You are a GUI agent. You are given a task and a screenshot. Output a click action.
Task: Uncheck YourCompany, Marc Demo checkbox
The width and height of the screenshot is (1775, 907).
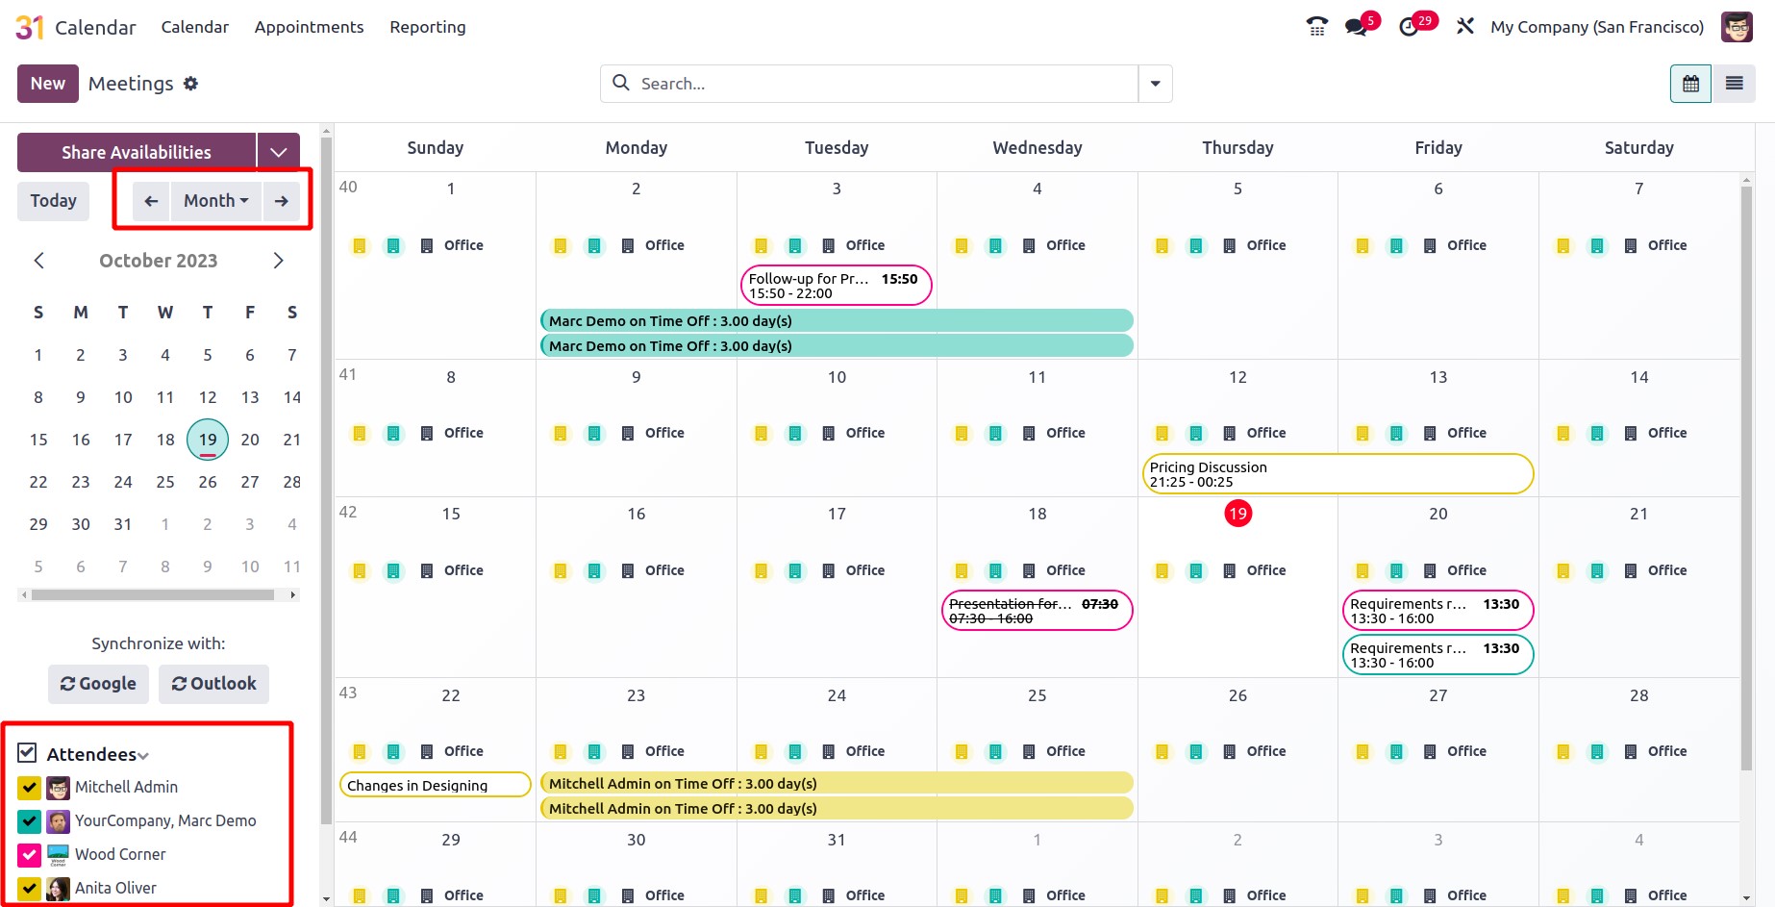[x=29, y=822]
